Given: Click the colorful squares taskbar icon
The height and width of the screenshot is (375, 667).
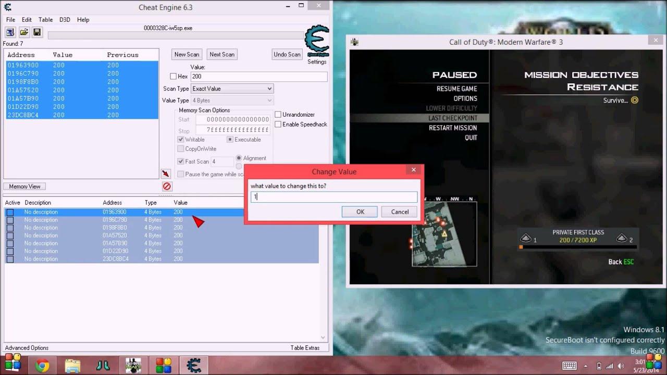Looking at the screenshot, I should (x=163, y=366).
